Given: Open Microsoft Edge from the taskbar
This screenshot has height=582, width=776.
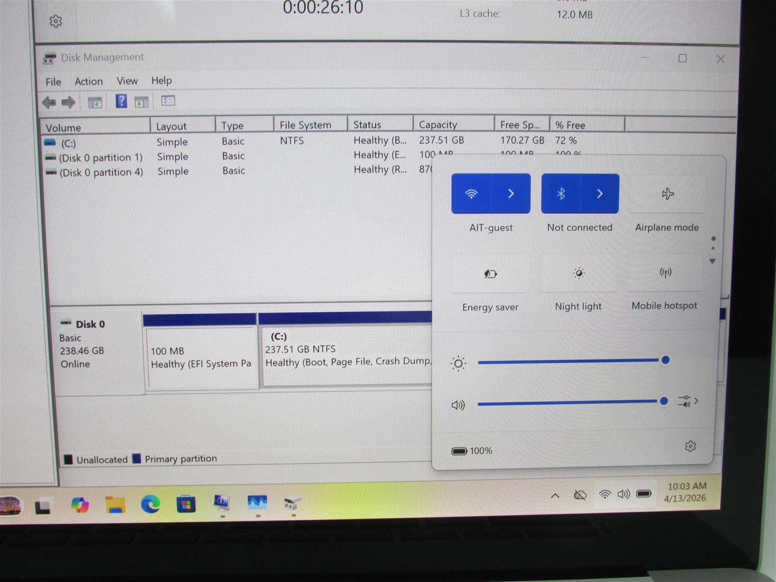Looking at the screenshot, I should tap(151, 505).
